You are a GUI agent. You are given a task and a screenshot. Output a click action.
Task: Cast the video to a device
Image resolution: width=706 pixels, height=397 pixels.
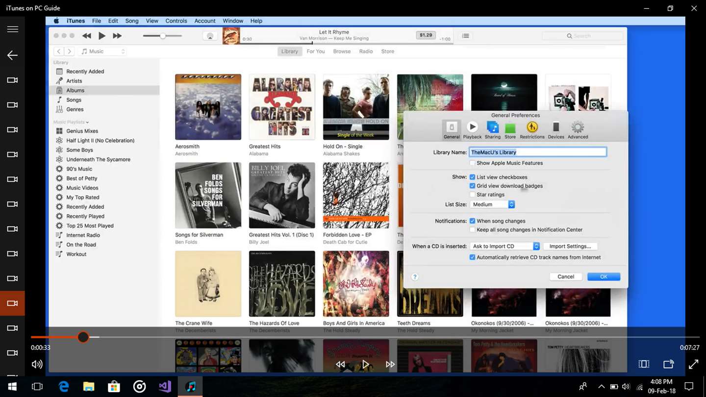tap(669, 364)
